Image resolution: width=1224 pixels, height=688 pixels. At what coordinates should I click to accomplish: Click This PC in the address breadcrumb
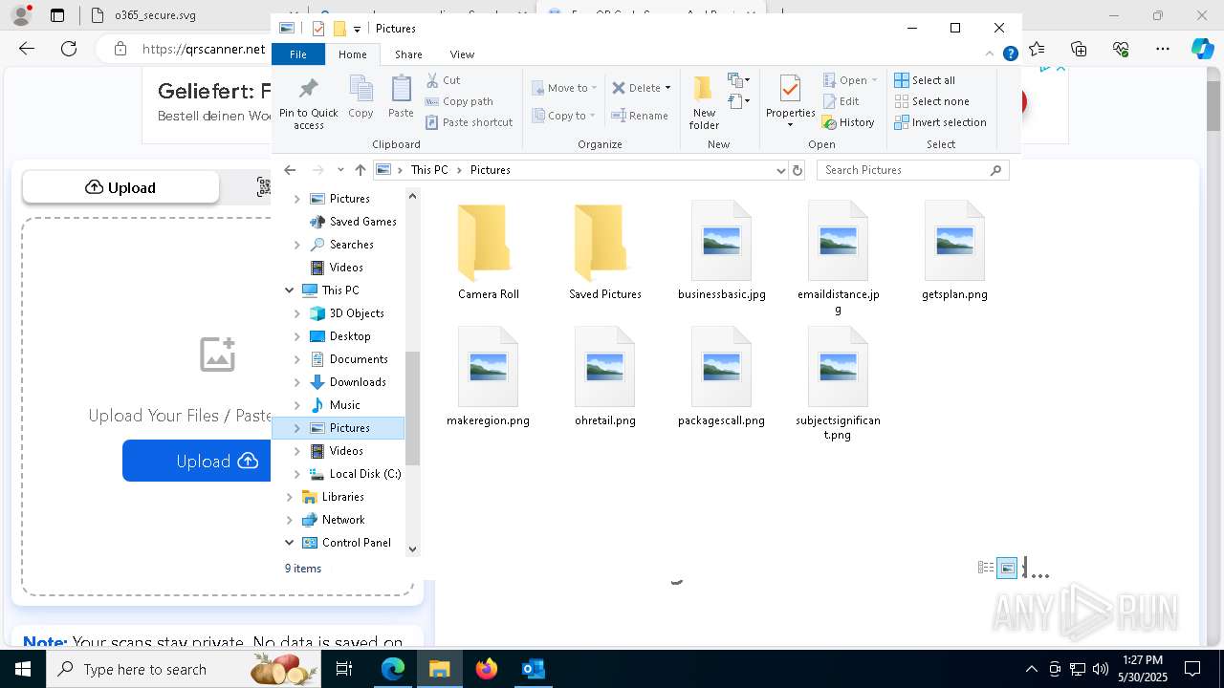[429, 170]
